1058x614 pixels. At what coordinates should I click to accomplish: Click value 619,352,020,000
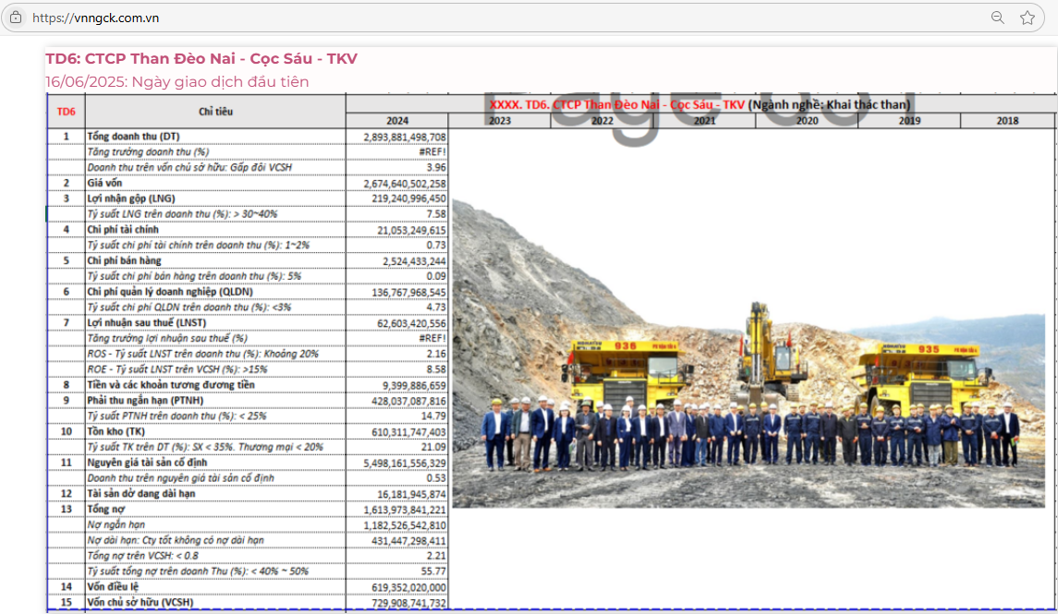(x=408, y=588)
